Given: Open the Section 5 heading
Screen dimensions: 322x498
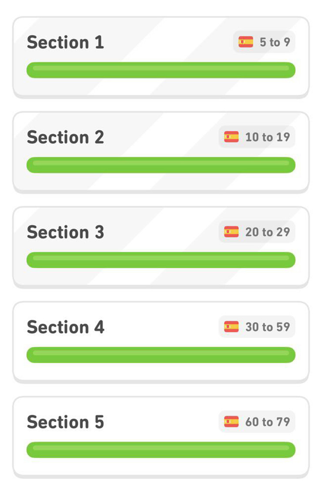Looking at the screenshot, I should pos(65,422).
